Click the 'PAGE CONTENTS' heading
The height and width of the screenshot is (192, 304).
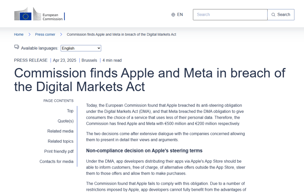[x=58, y=101]
